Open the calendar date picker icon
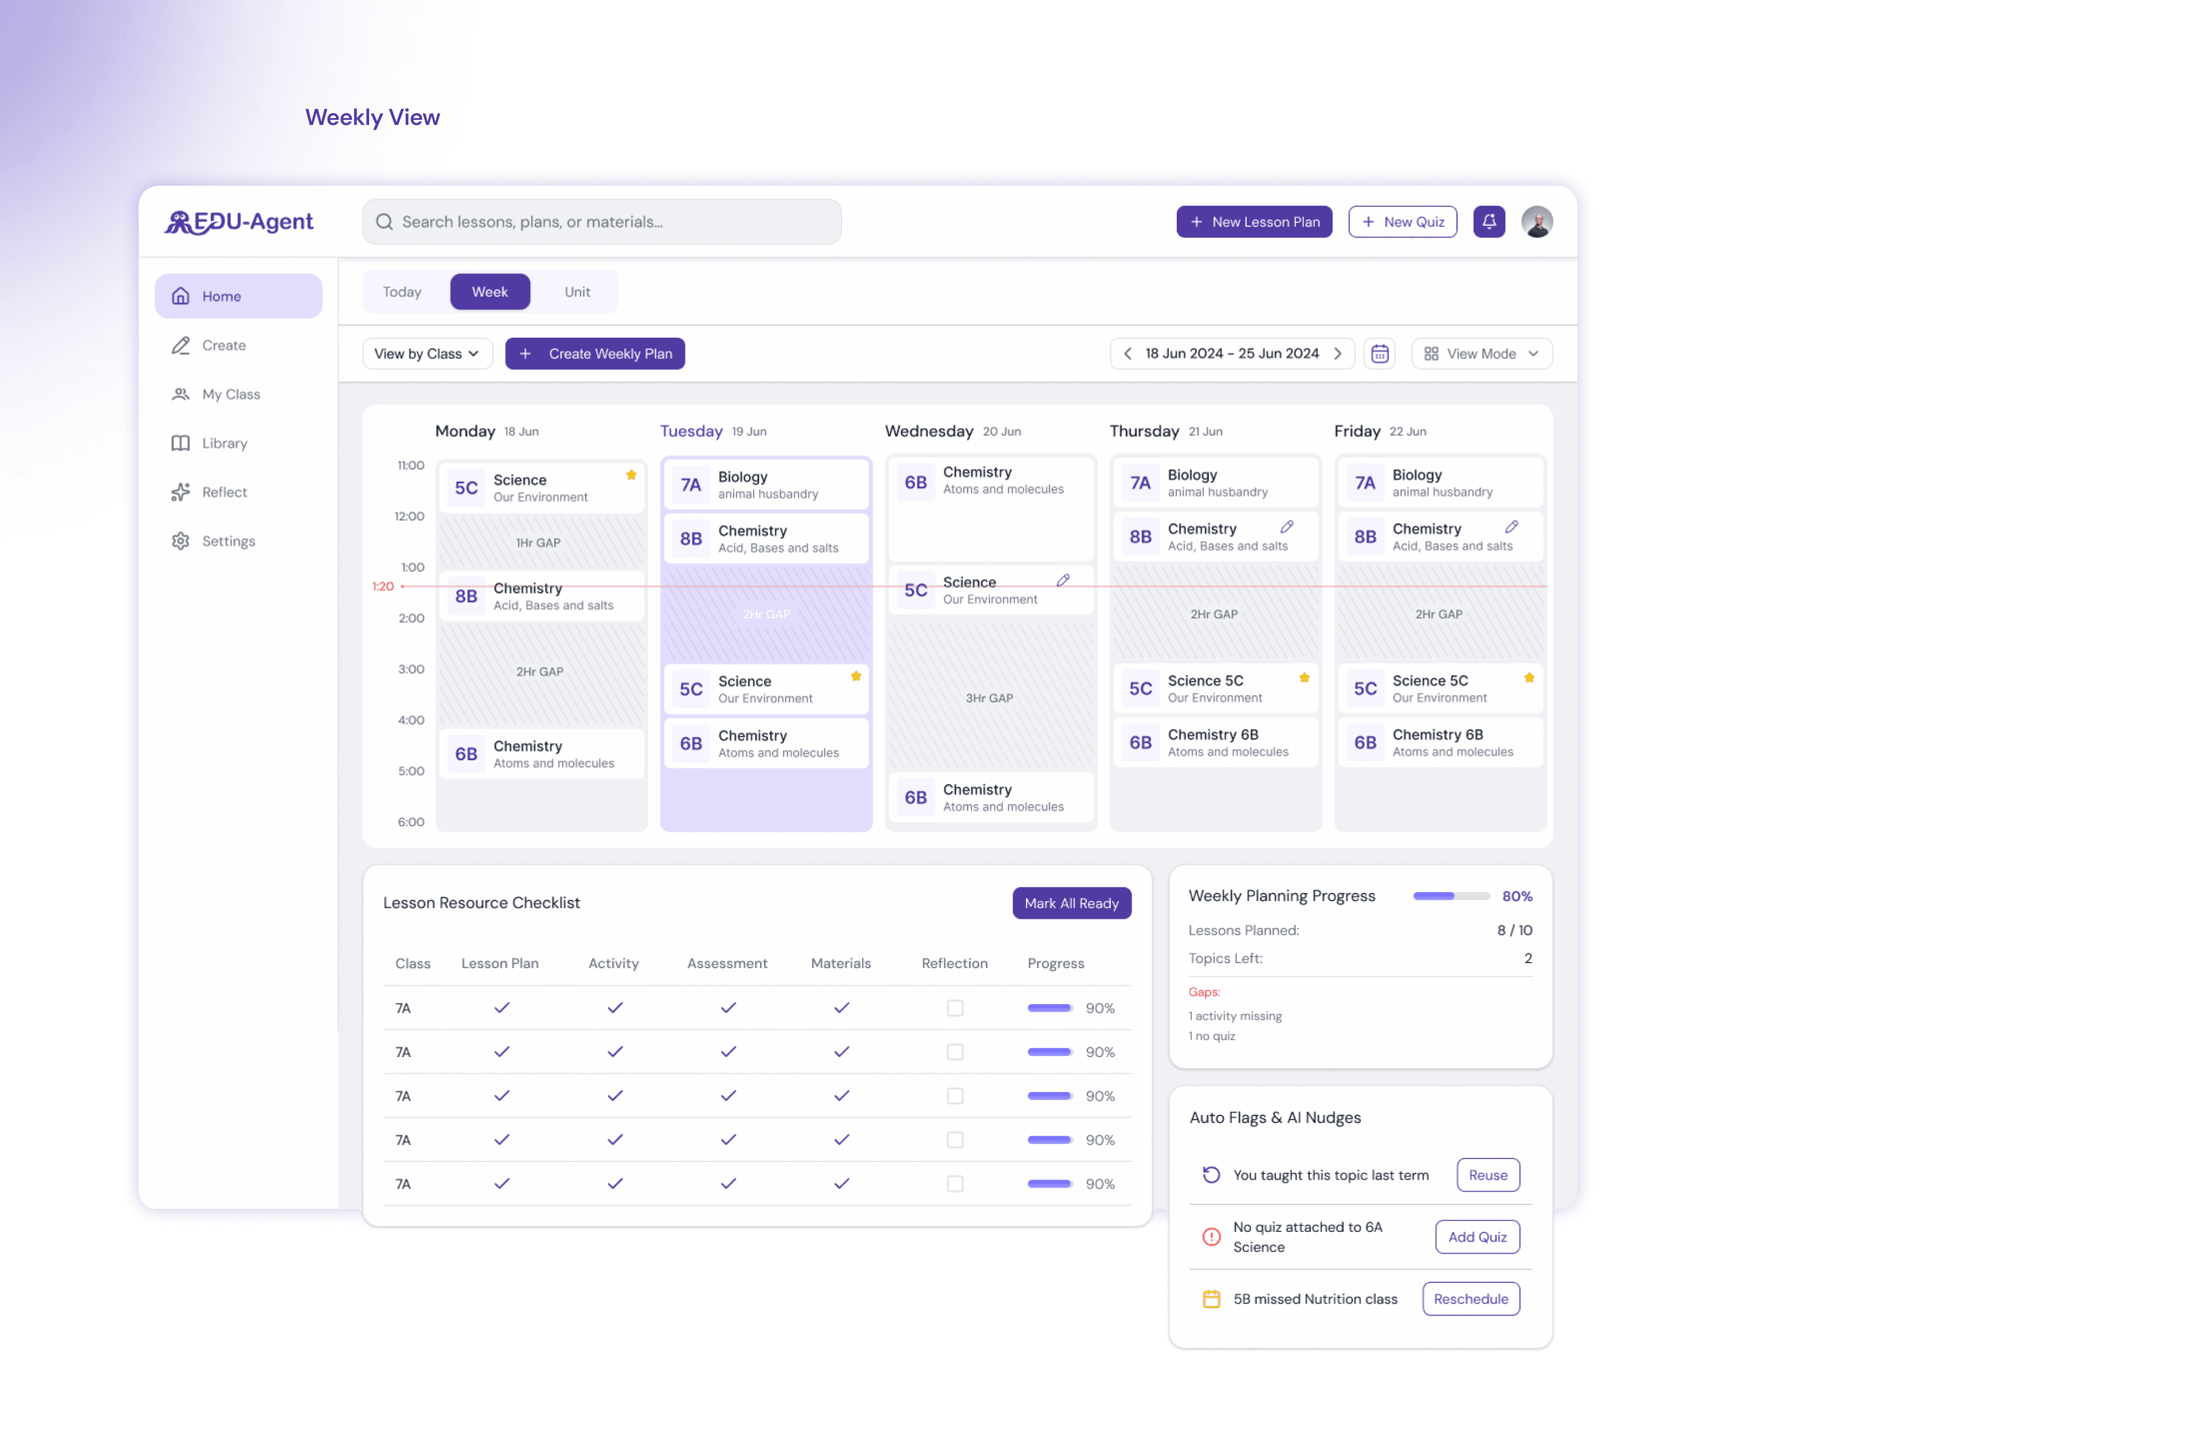This screenshot has width=2201, height=1456. pyautogui.click(x=1380, y=354)
